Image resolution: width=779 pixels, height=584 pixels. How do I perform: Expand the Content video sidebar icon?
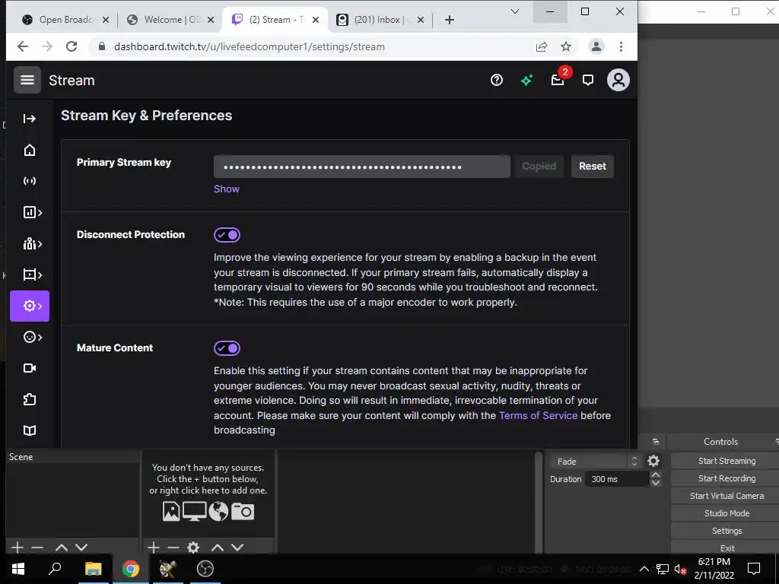32,275
